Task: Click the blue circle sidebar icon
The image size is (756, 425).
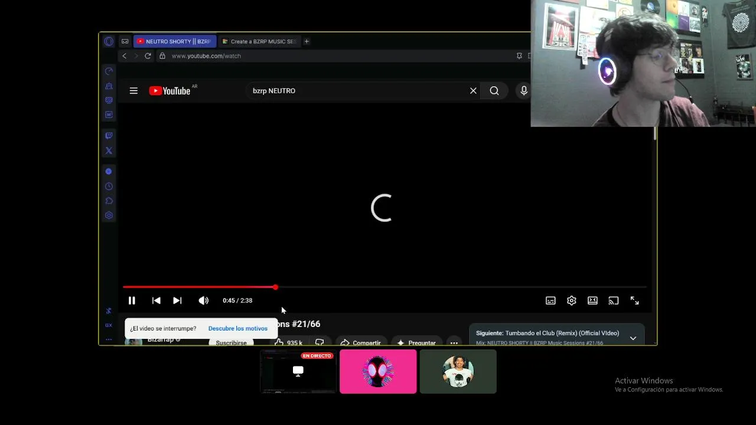Action: 109,171
